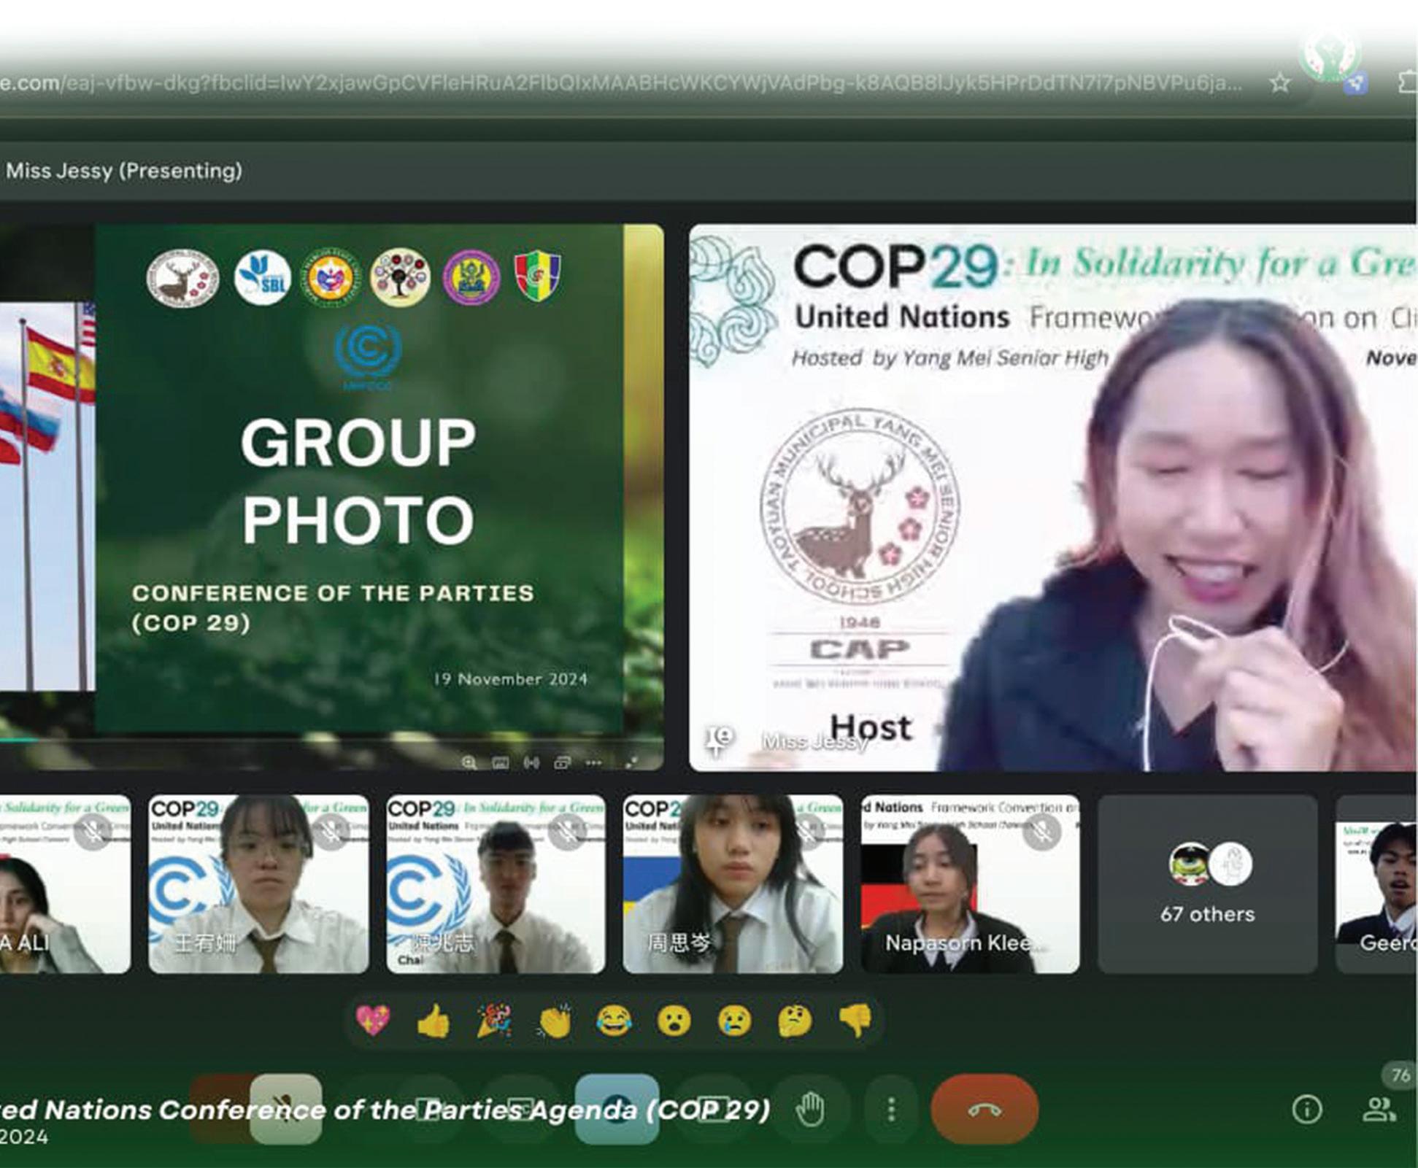Viewport: 1418px width, 1168px height.
Task: Click the red leave call button
Action: [984, 1110]
